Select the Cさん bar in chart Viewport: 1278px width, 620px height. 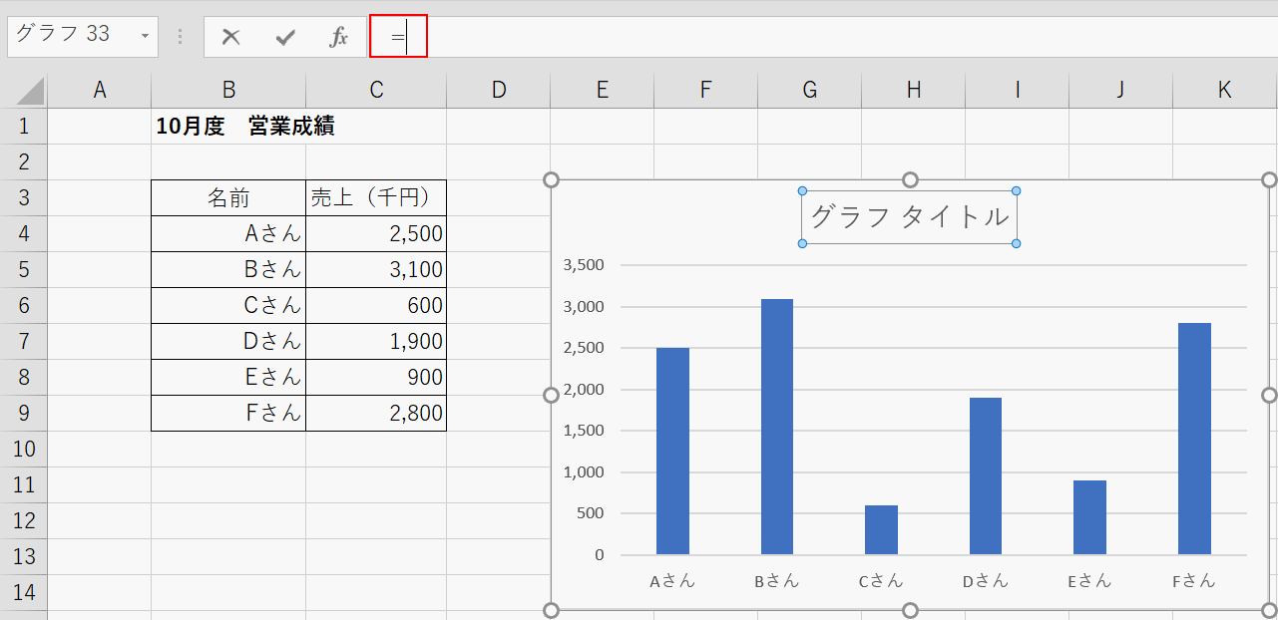[881, 530]
